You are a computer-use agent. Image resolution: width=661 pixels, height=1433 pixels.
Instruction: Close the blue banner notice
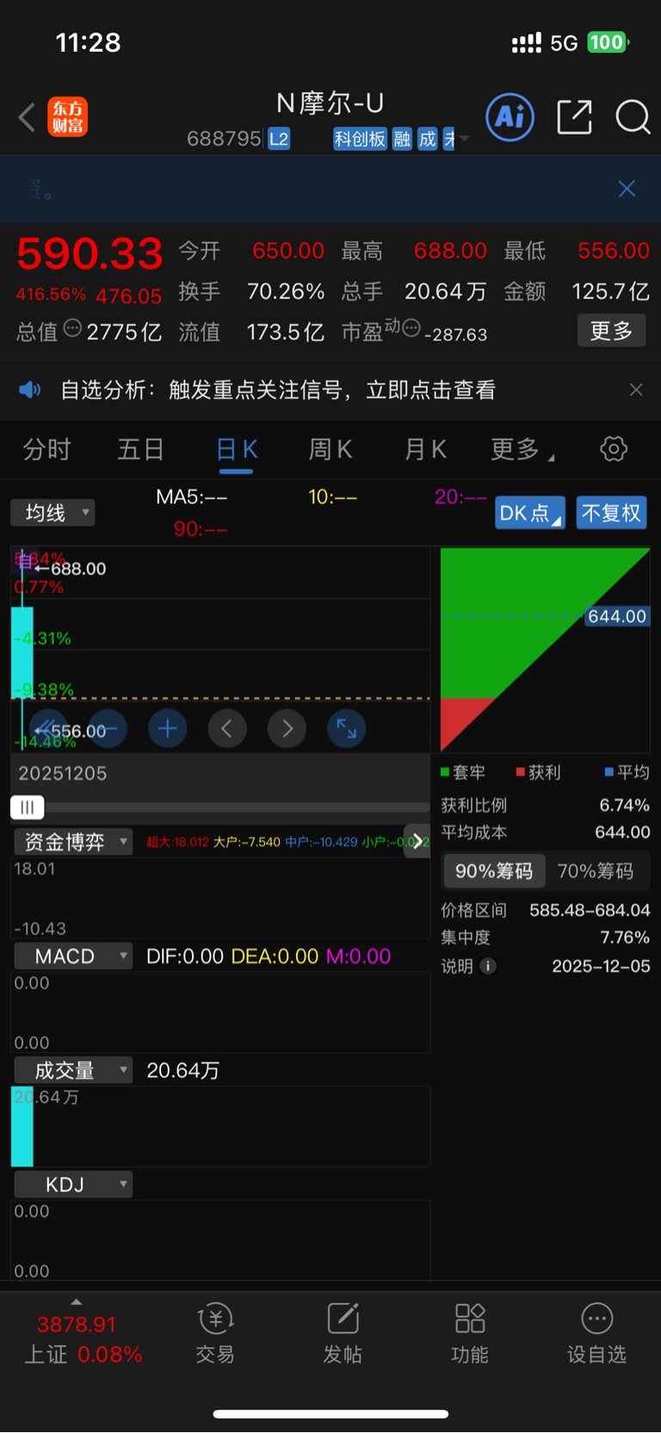click(627, 189)
